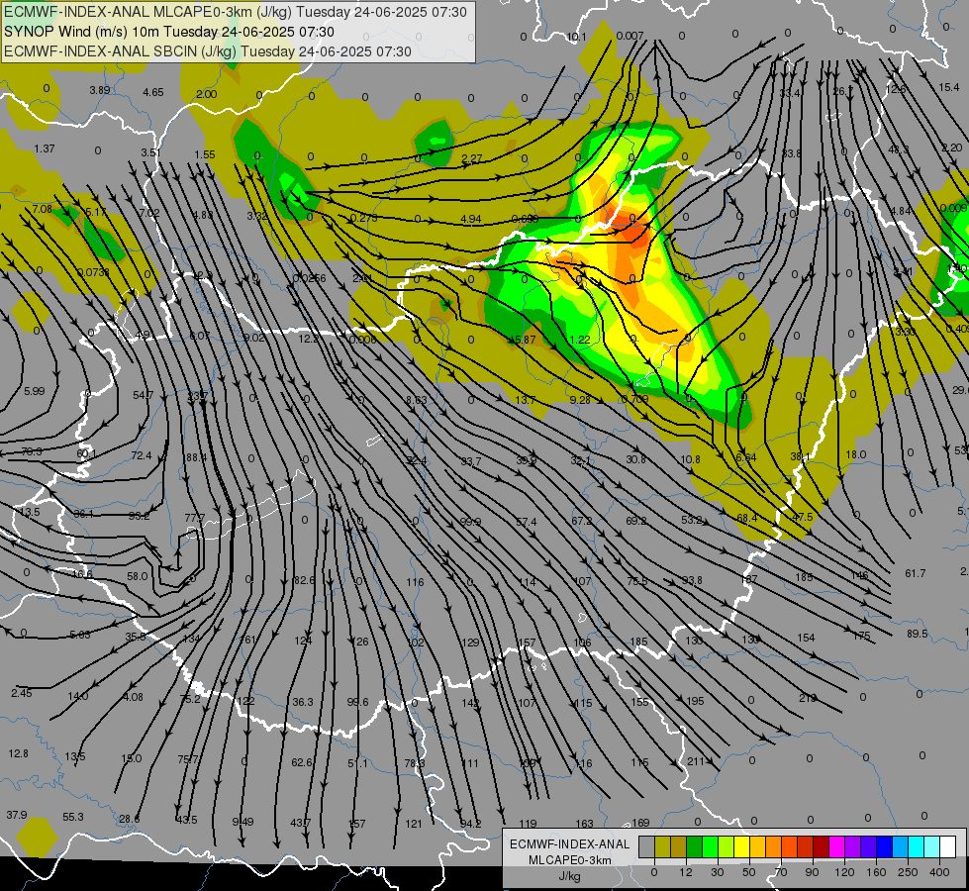Click the legend scale value 160

(x=876, y=872)
